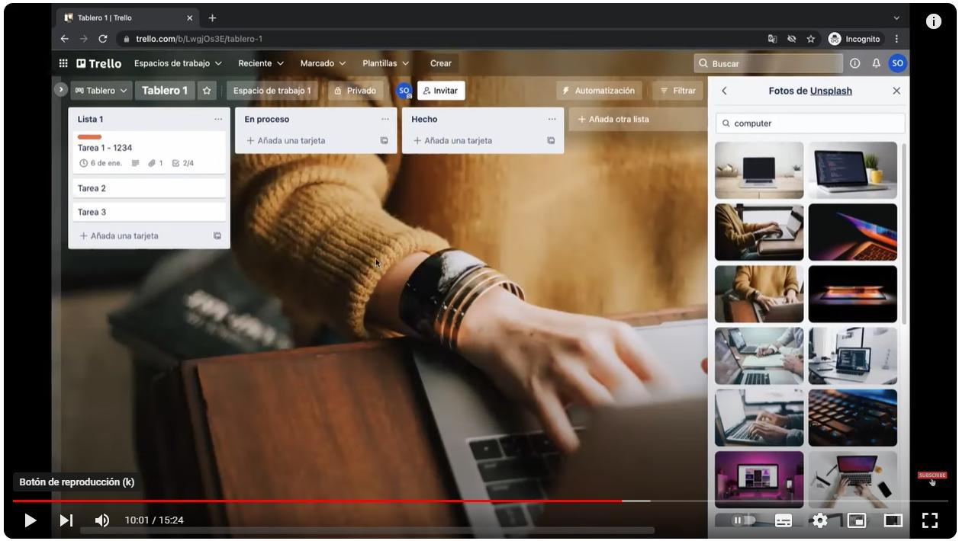
Task: Close the Fotos de Unsplash panel
Action: pyautogui.click(x=896, y=91)
